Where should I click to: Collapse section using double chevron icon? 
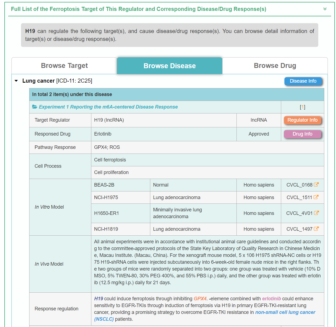[325, 9]
